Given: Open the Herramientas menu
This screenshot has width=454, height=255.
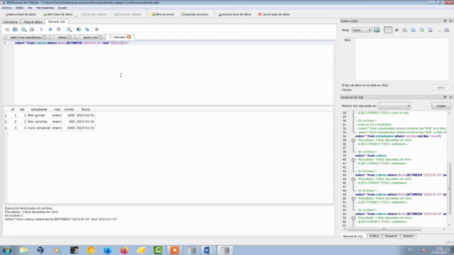Looking at the screenshot, I should (45, 8).
